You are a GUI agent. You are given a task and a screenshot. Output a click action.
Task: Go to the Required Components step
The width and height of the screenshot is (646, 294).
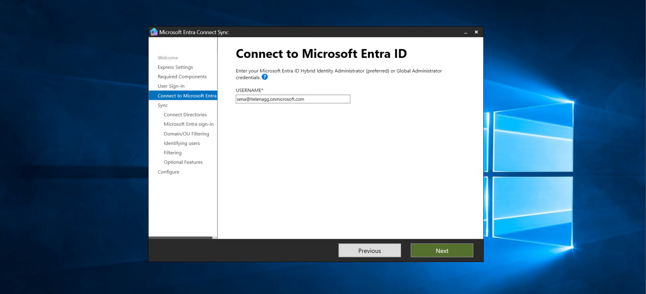[182, 77]
